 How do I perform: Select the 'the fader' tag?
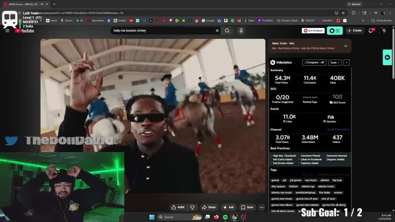pyautogui.click(x=325, y=193)
